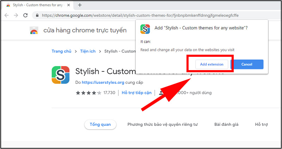
Task: Click the Stylish icon in the dialog
Action: [x=145, y=29]
